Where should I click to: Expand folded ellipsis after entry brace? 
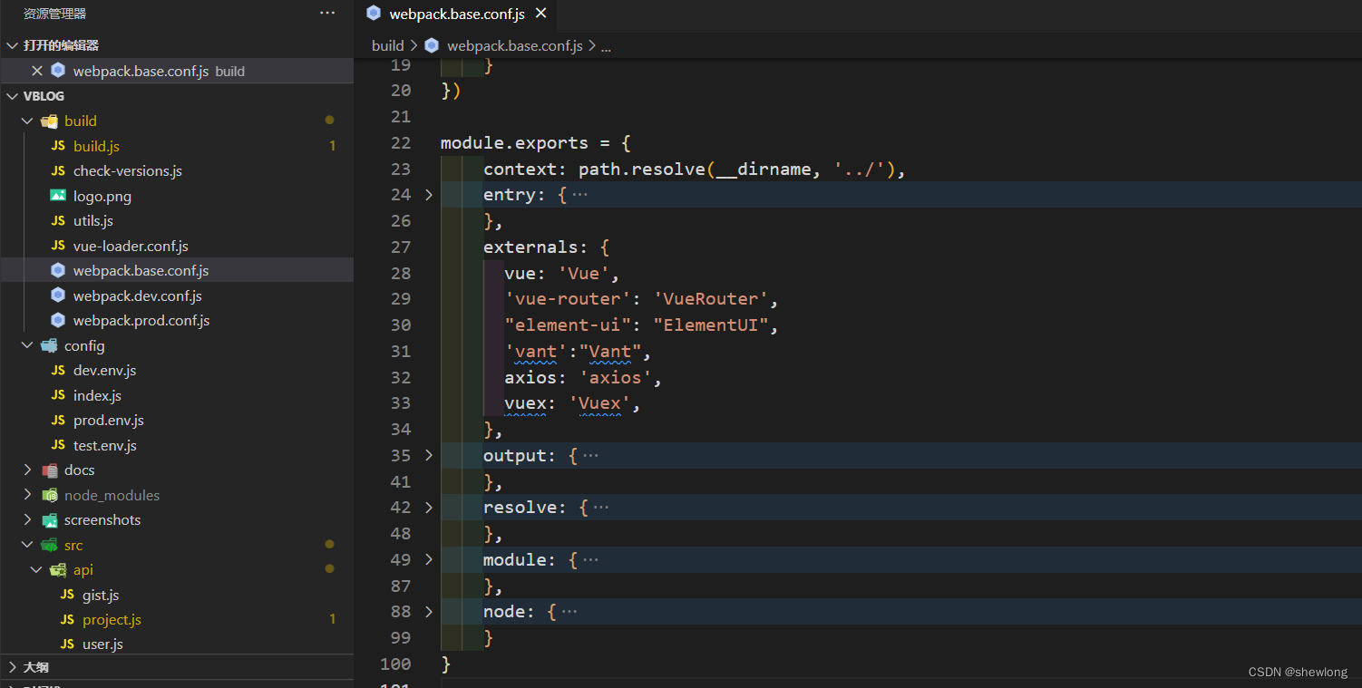tap(580, 195)
